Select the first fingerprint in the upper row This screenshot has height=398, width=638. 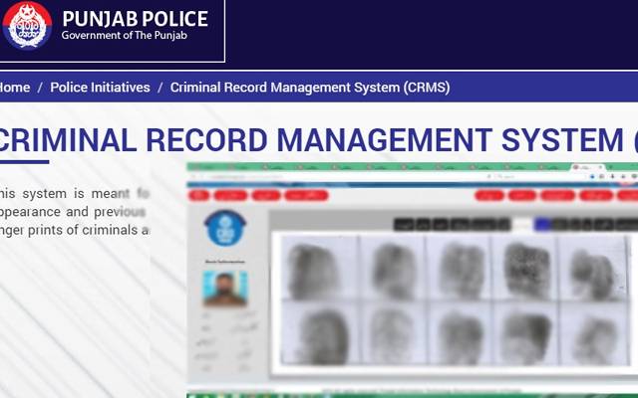(x=314, y=270)
